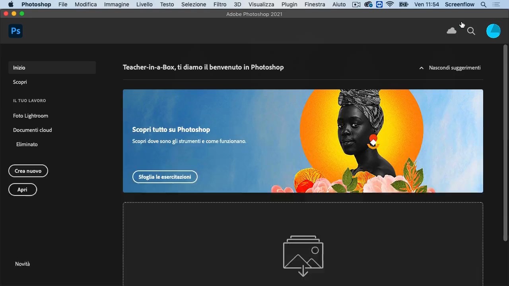The height and width of the screenshot is (286, 509).
Task: Open the Wi-Fi status menu
Action: coord(390,4)
